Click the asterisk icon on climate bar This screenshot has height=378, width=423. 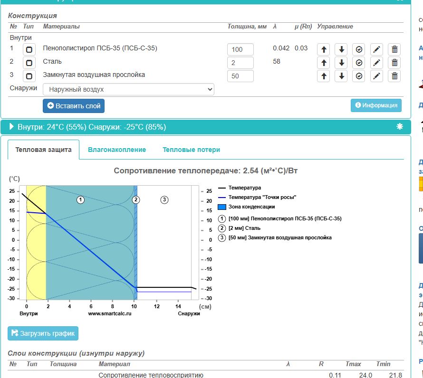point(399,127)
